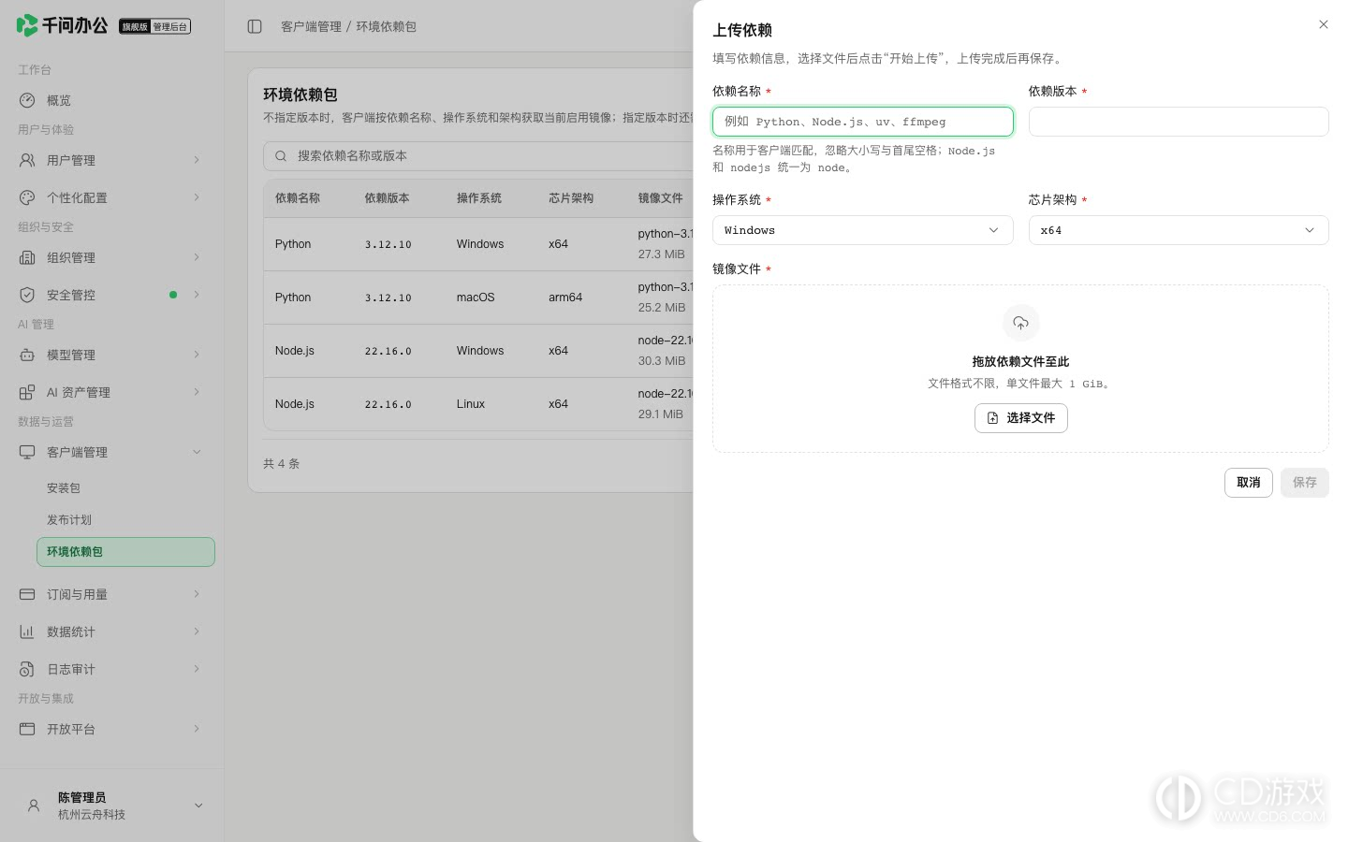Click the arm64 architecture cell

(565, 298)
